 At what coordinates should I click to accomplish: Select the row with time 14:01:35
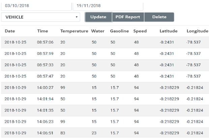105,111
